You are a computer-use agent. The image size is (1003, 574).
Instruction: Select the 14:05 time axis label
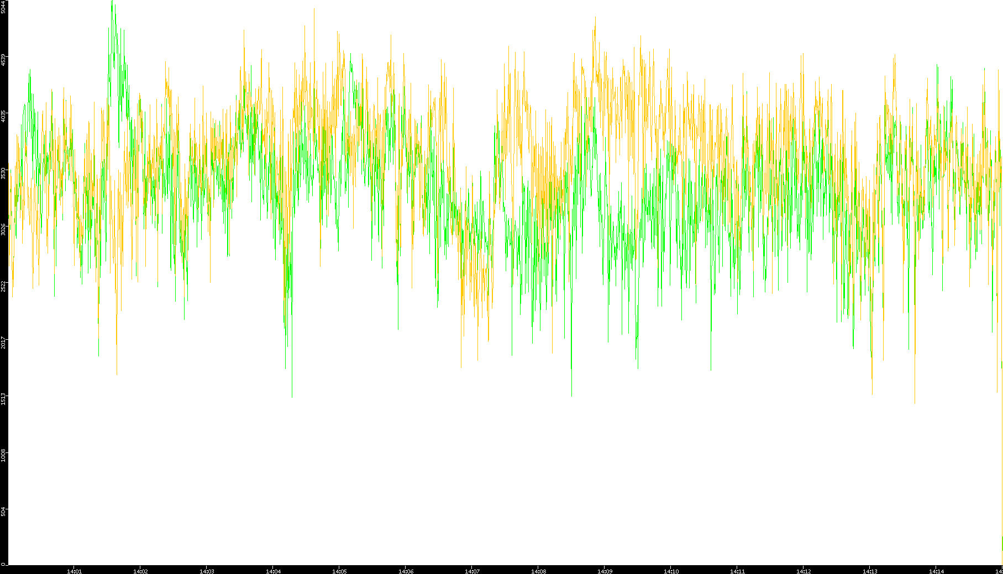coord(339,571)
